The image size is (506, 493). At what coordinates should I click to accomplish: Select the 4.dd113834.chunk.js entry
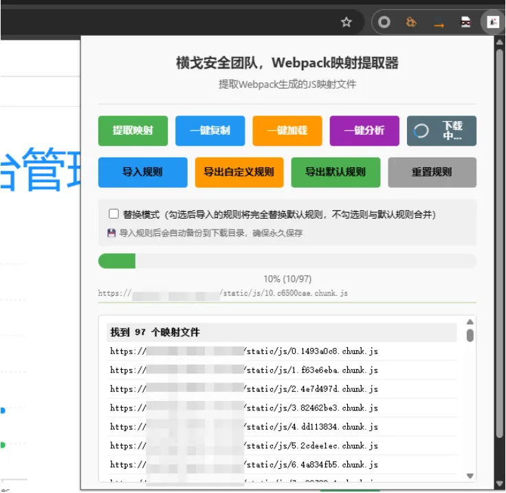pos(282,426)
